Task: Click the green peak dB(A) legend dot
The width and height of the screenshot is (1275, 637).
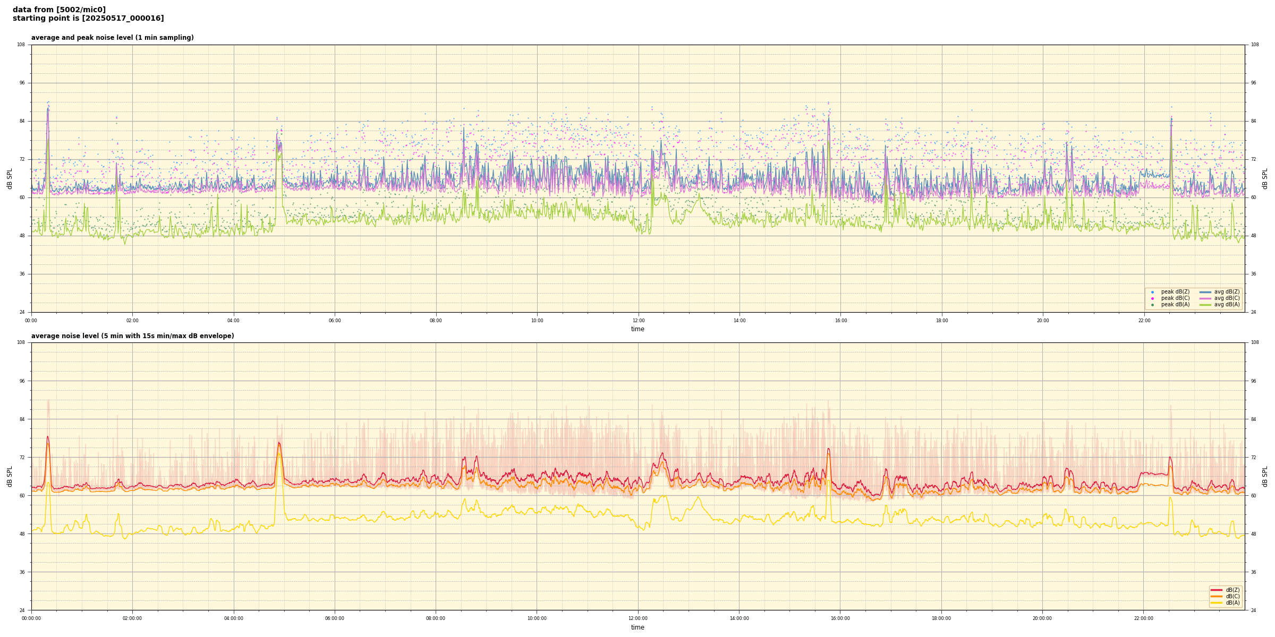Action: (1152, 305)
